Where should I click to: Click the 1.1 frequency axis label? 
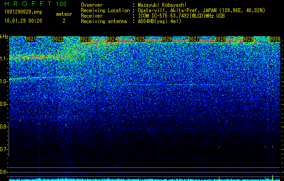4,59
